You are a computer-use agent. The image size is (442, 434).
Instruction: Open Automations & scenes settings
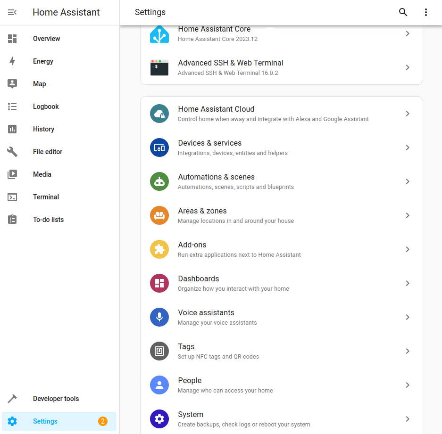point(281,181)
